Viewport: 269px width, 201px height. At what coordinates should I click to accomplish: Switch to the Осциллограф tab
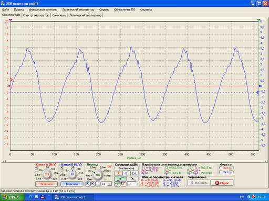(x=11, y=15)
